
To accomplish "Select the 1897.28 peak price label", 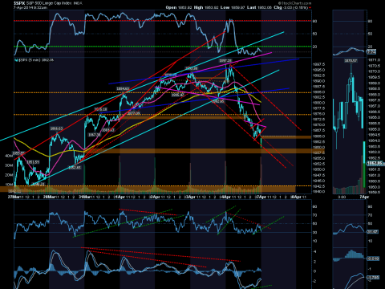I will [225, 61].
